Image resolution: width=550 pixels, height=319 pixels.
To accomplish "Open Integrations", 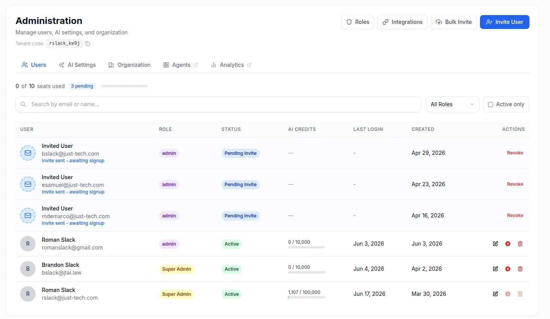I will click(x=403, y=22).
